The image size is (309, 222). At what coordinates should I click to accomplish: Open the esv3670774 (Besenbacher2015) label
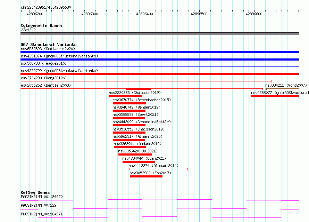coord(142,100)
